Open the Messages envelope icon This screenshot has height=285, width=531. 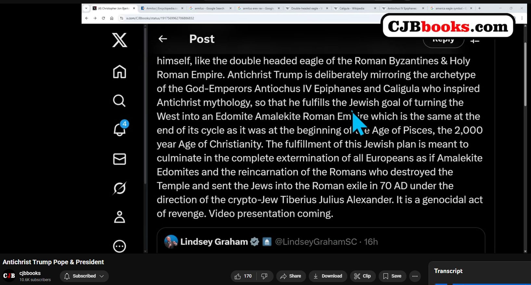[x=119, y=159]
